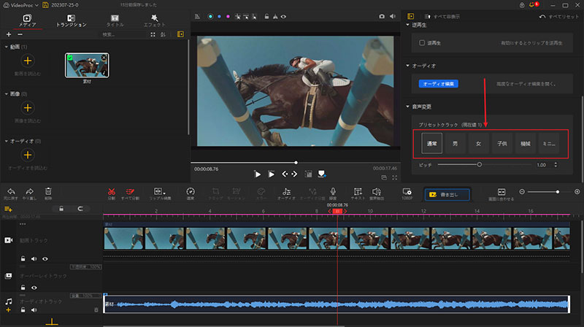Select the 通常 voice preset
Screen dimensions: 584x327
click(x=431, y=143)
